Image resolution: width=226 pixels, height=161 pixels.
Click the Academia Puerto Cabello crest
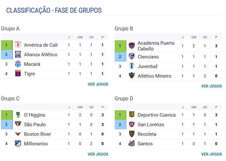point(132,46)
